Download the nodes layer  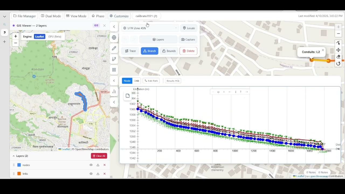click(x=98, y=165)
